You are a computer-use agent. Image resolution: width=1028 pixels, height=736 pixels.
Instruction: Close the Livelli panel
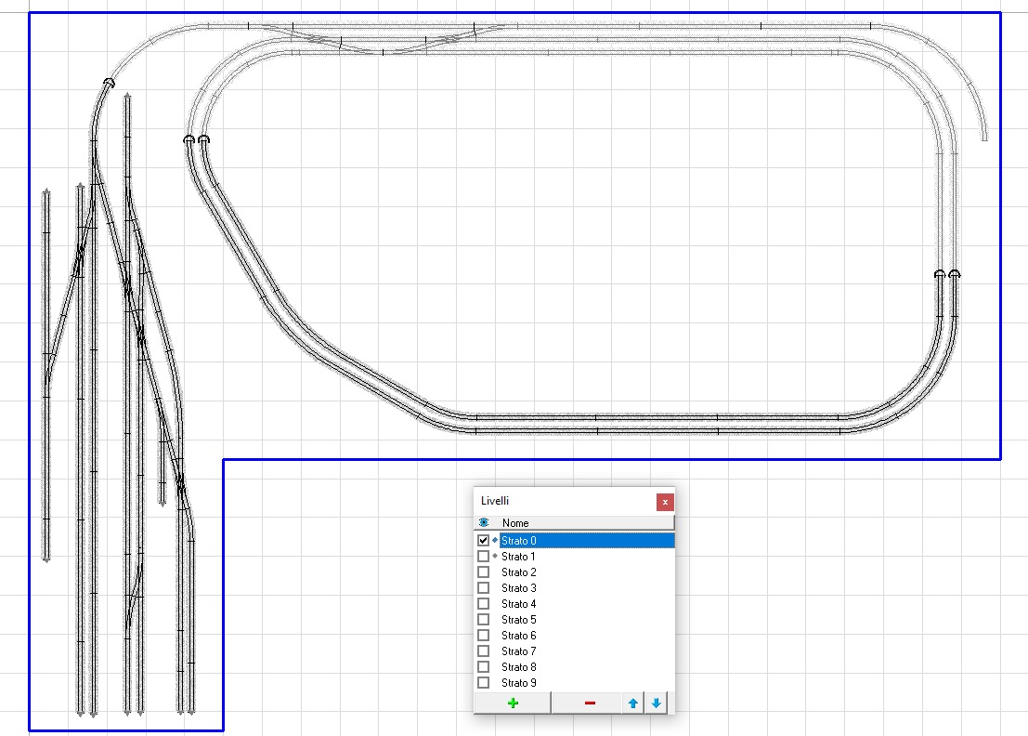[x=664, y=502]
